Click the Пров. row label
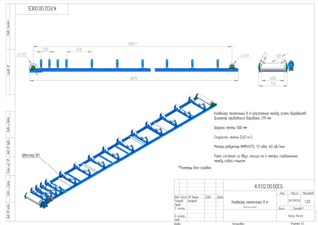 point(178,205)
